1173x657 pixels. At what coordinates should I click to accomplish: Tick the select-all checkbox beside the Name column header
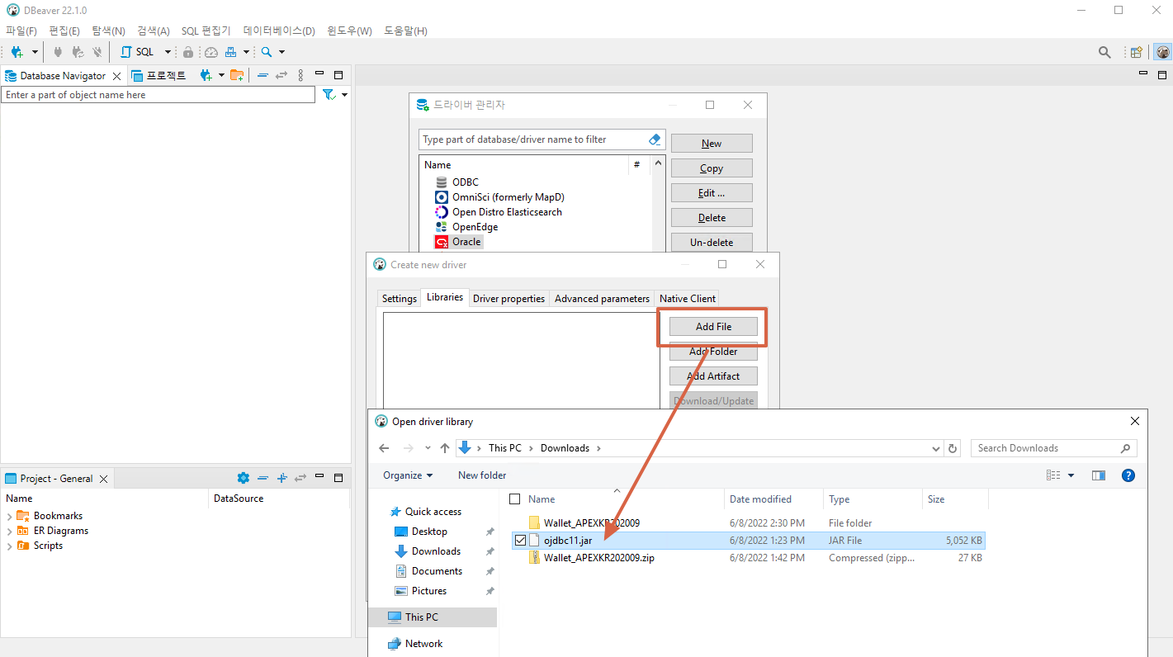coord(515,499)
